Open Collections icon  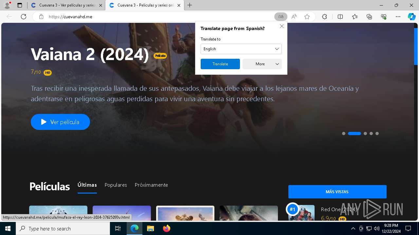click(369, 17)
